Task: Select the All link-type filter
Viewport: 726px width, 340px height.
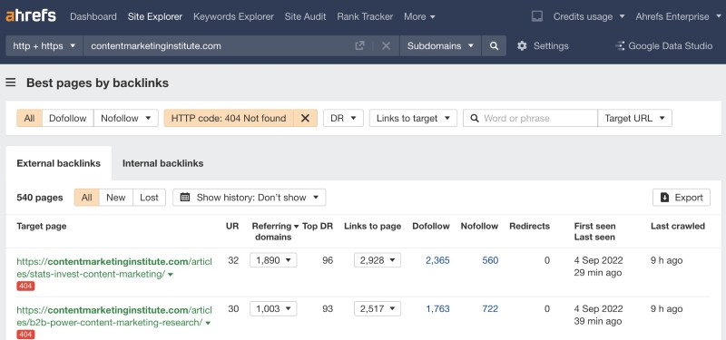Action: click(30, 118)
